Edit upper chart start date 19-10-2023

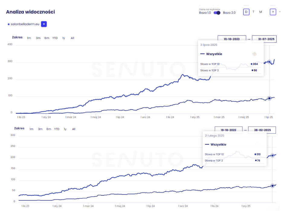[x=232, y=39]
